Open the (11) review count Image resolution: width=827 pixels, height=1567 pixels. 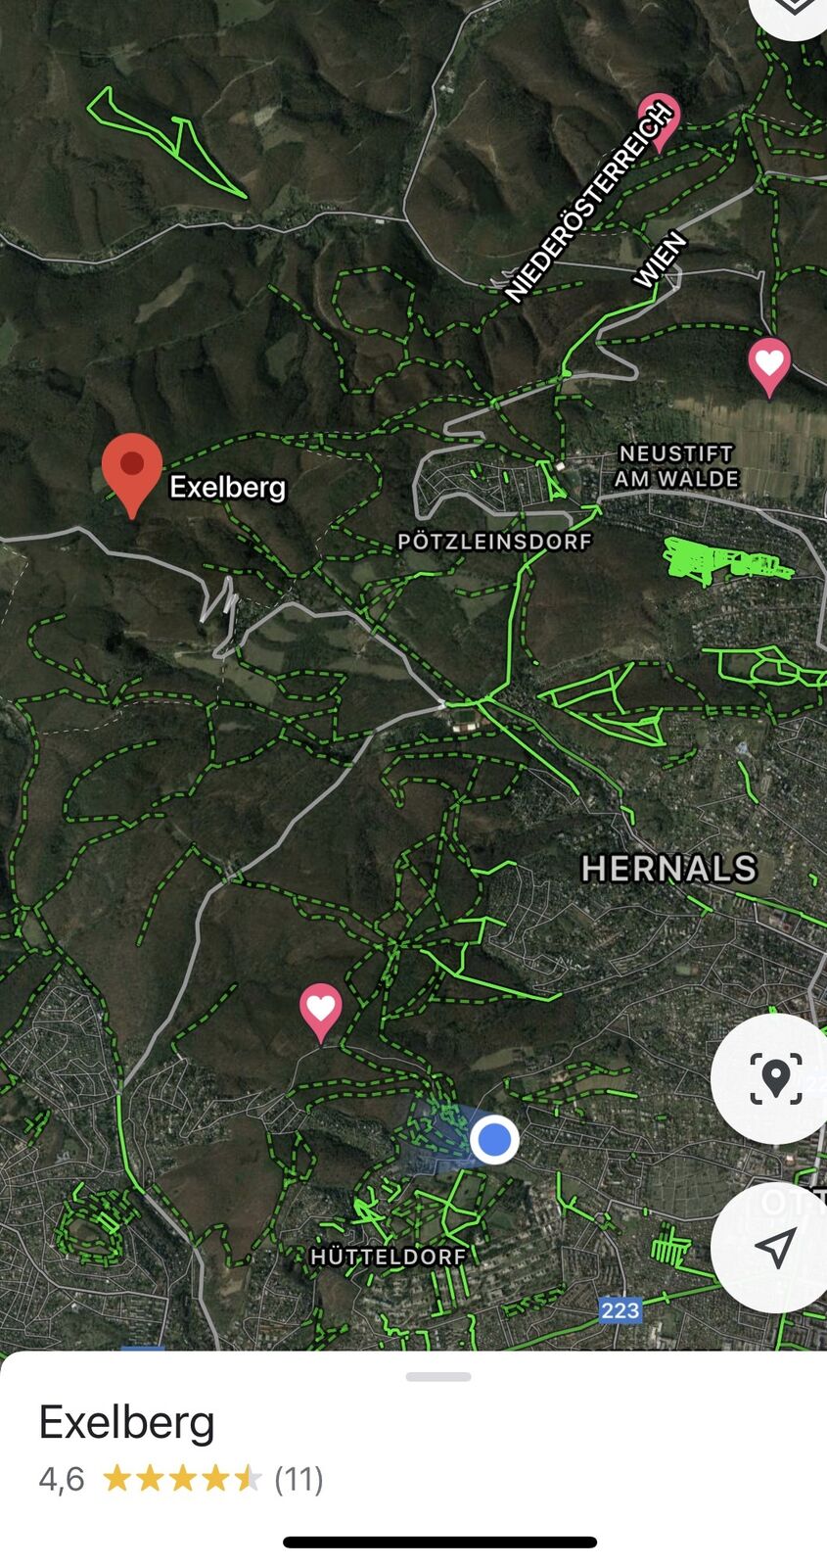pos(299,1478)
